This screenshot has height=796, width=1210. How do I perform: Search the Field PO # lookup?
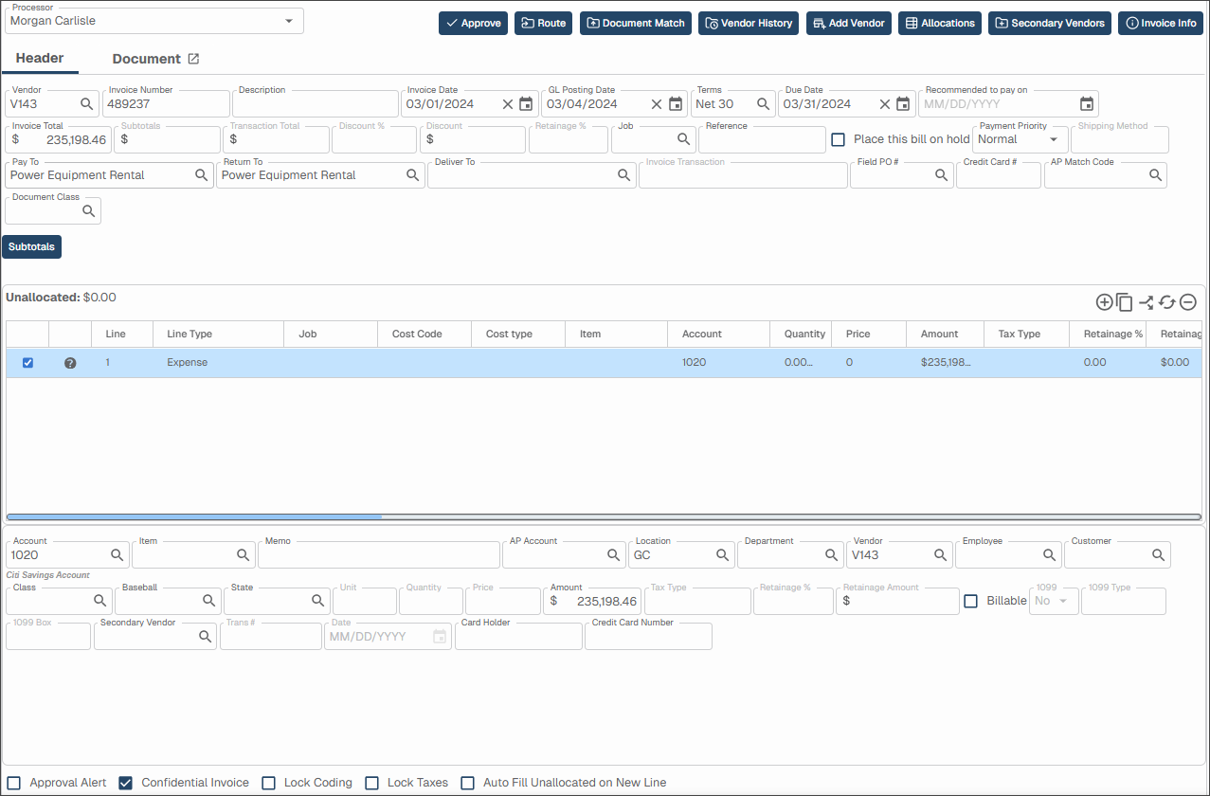click(942, 175)
